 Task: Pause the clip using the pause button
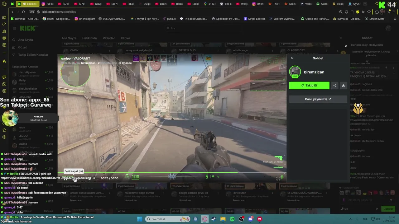pos(65,178)
